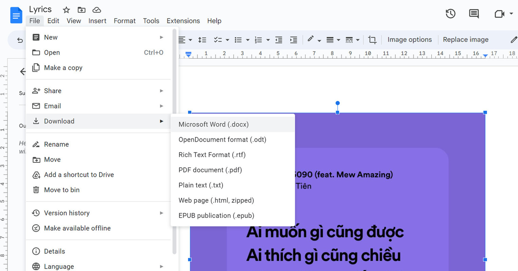
Task: Click the Lyrics document title field
Action: [40, 9]
